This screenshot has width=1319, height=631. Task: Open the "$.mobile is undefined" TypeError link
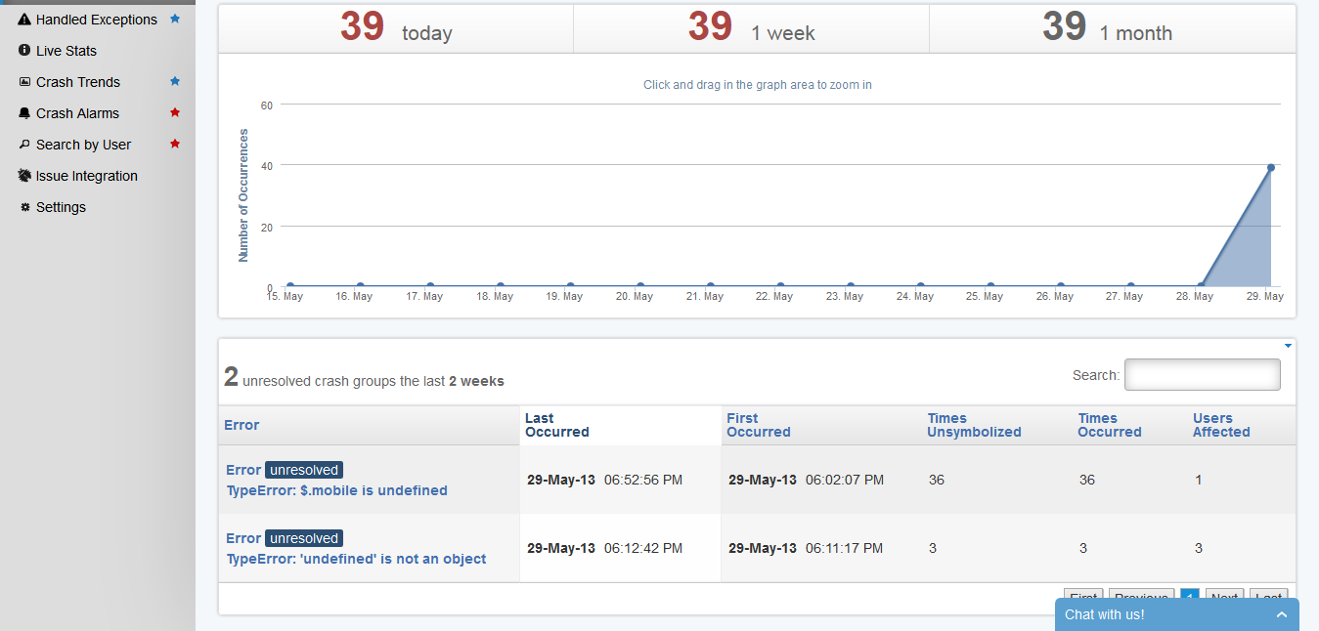pos(336,490)
